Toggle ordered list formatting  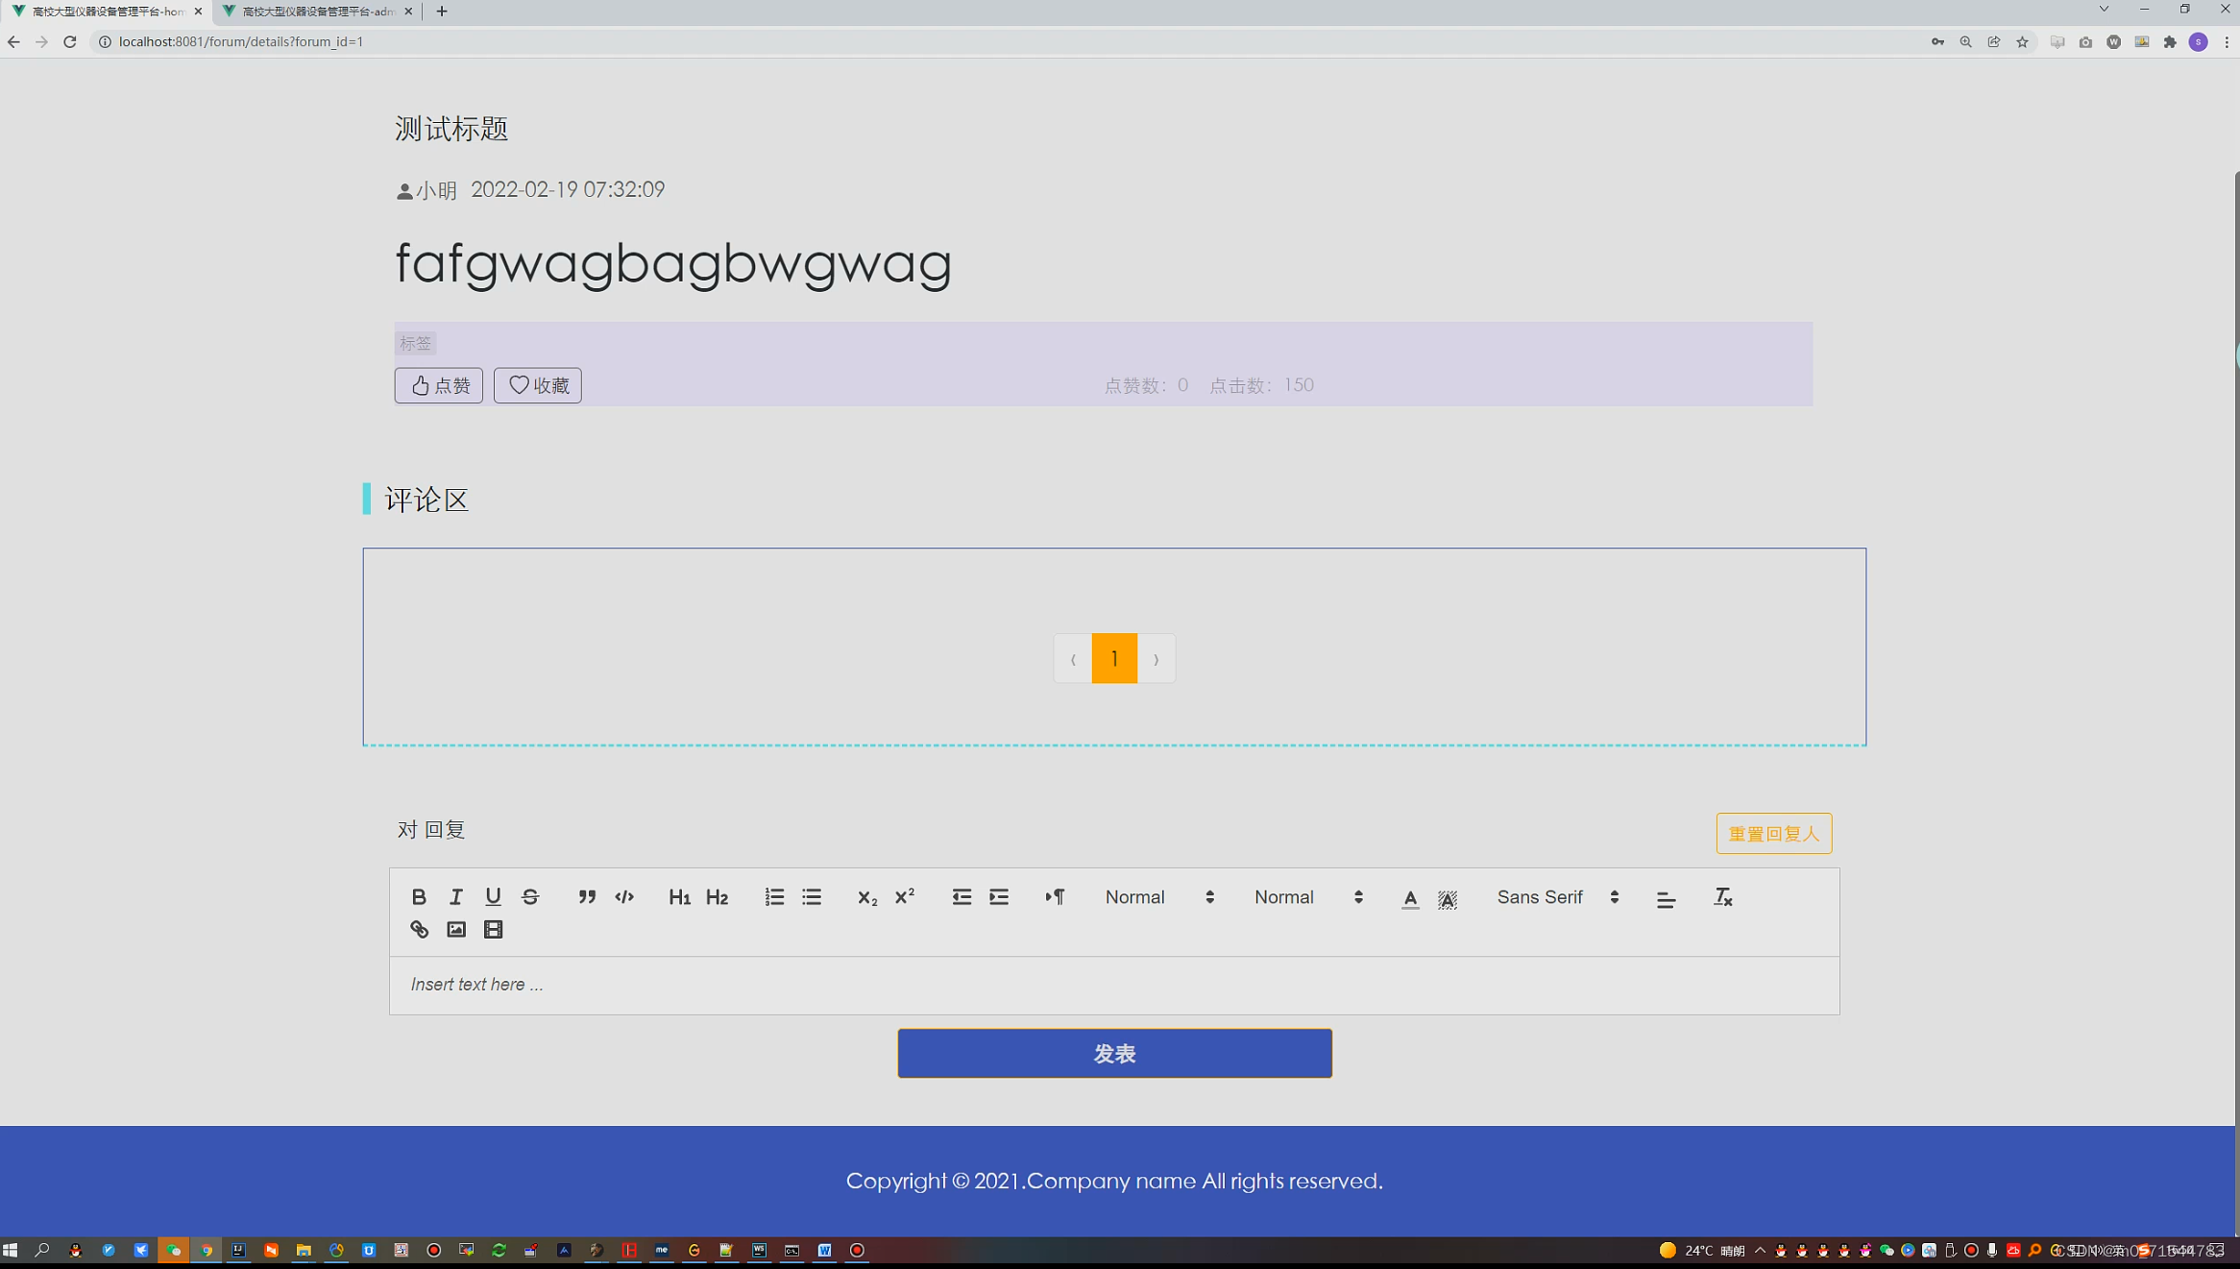[x=774, y=896]
